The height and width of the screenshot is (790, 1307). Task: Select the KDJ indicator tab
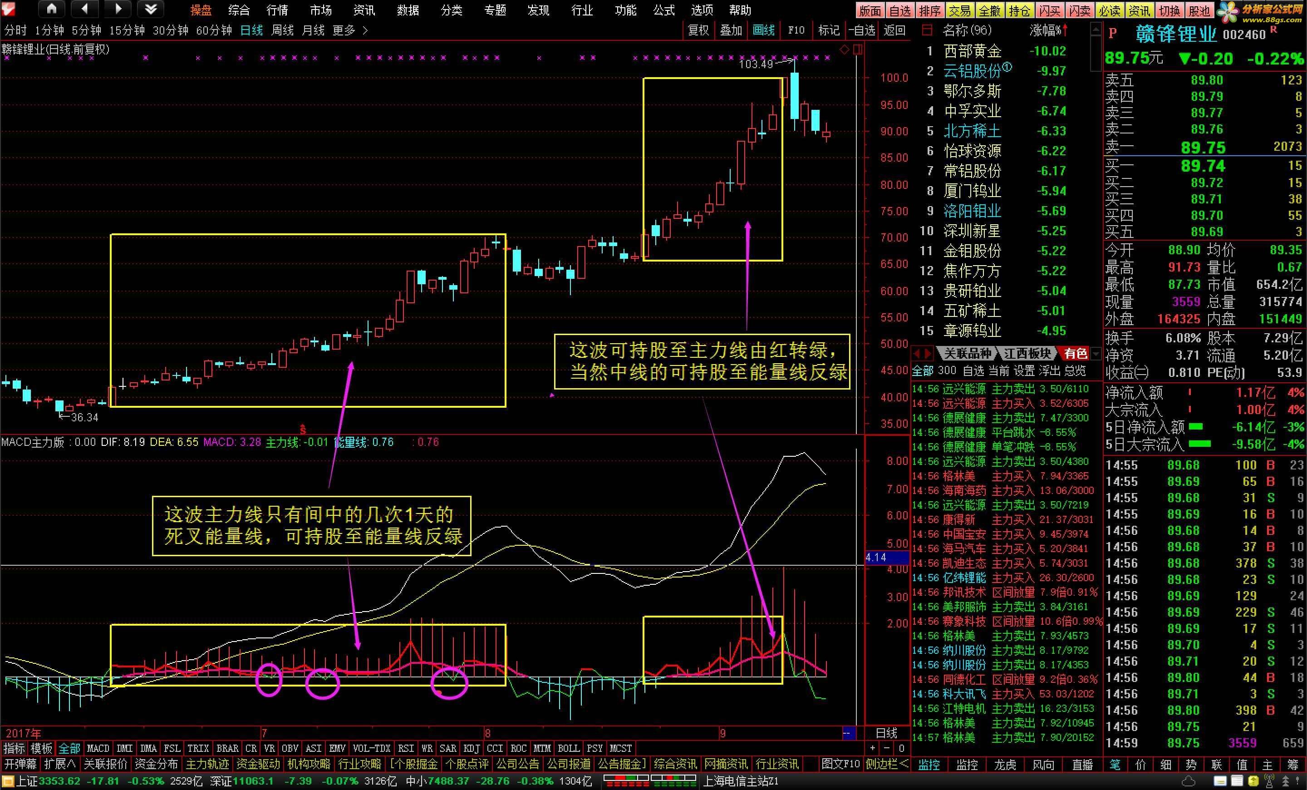[472, 748]
